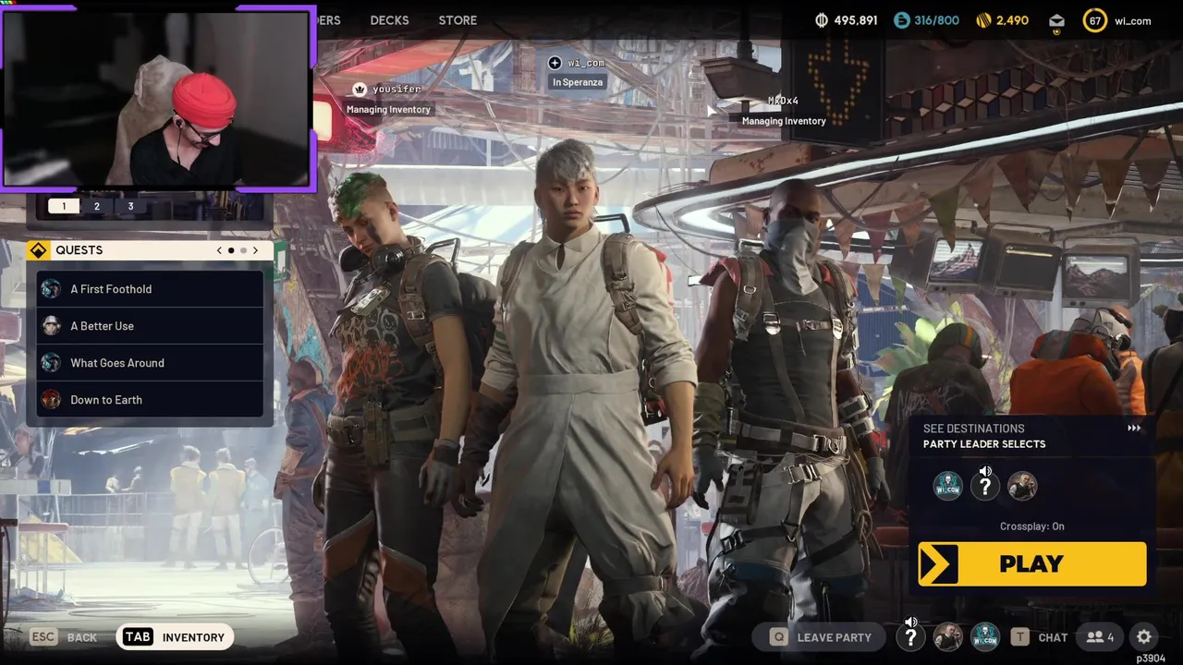
Task: Click the A First Foothold quest giver portrait
Action: click(51, 289)
